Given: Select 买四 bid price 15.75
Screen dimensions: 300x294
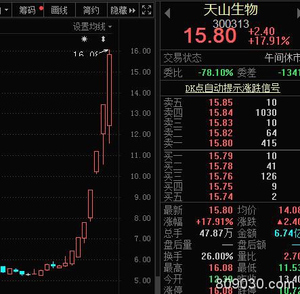Looking at the screenshot, I should point(221,186).
